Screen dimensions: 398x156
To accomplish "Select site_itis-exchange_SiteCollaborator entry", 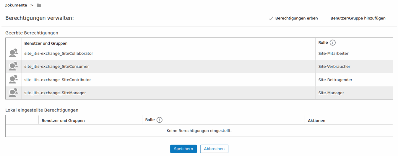I will pos(59,54).
